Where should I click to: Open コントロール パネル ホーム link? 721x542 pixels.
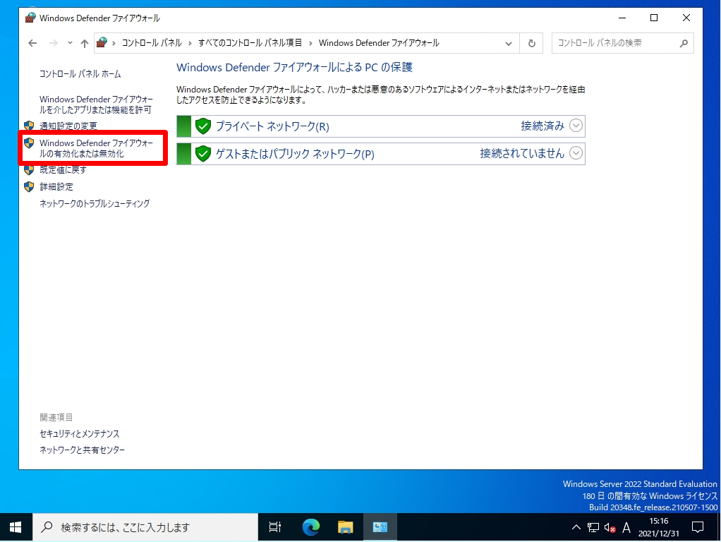[x=80, y=74]
